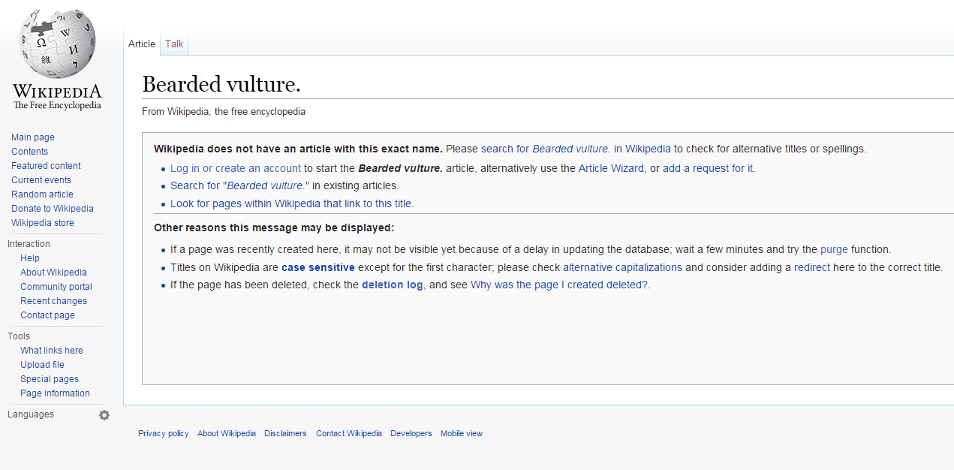Open Privacy policy in the footer

164,433
